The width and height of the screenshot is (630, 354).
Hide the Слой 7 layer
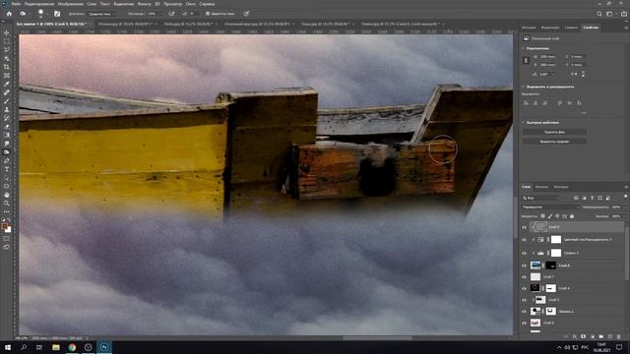click(x=524, y=277)
